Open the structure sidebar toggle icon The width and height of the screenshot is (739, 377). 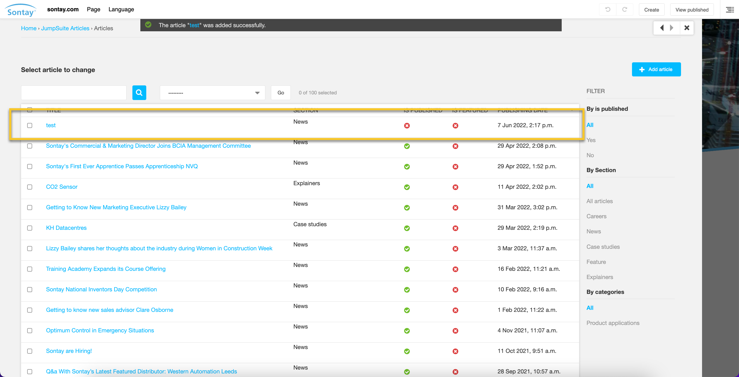click(730, 10)
